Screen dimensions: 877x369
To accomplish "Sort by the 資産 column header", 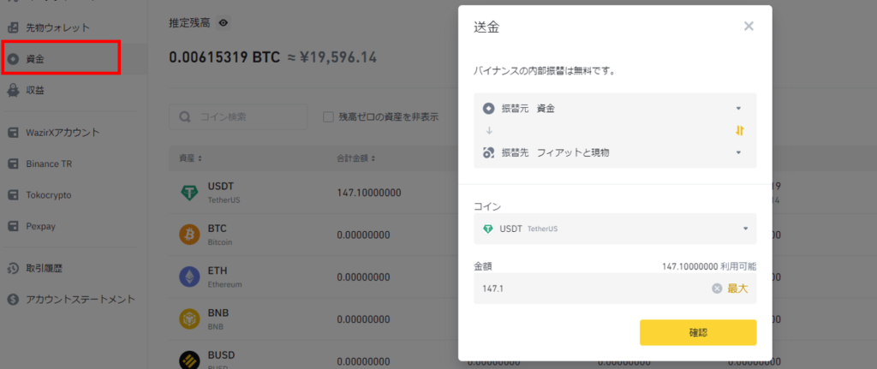I will [190, 158].
